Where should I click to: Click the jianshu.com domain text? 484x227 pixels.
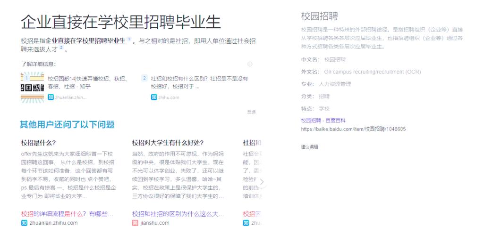click(155, 223)
